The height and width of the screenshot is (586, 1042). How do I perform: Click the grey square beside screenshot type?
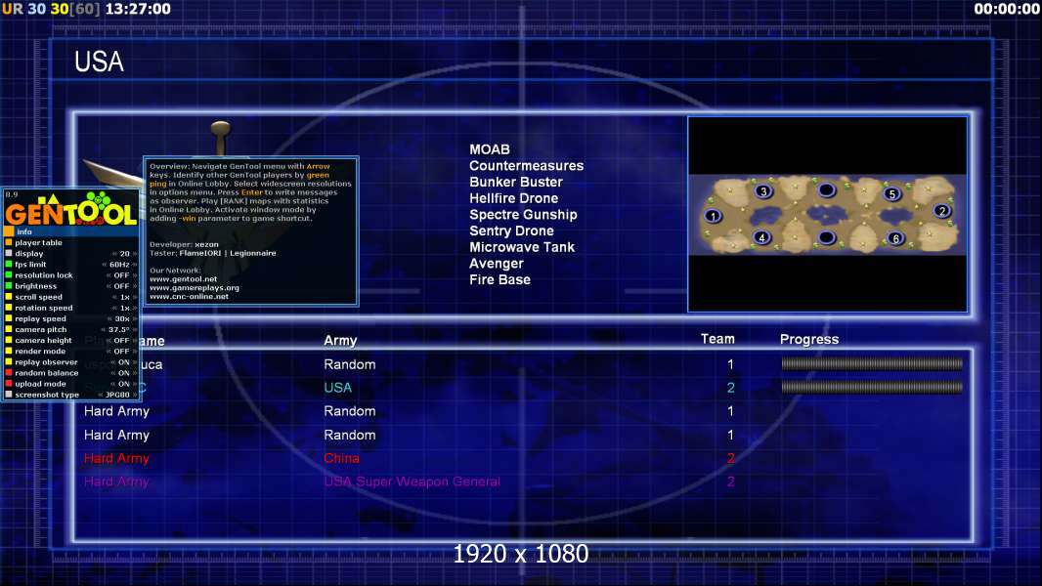9,395
